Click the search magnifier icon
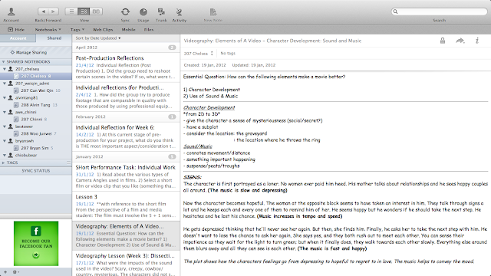491x276 pixels. (396, 11)
